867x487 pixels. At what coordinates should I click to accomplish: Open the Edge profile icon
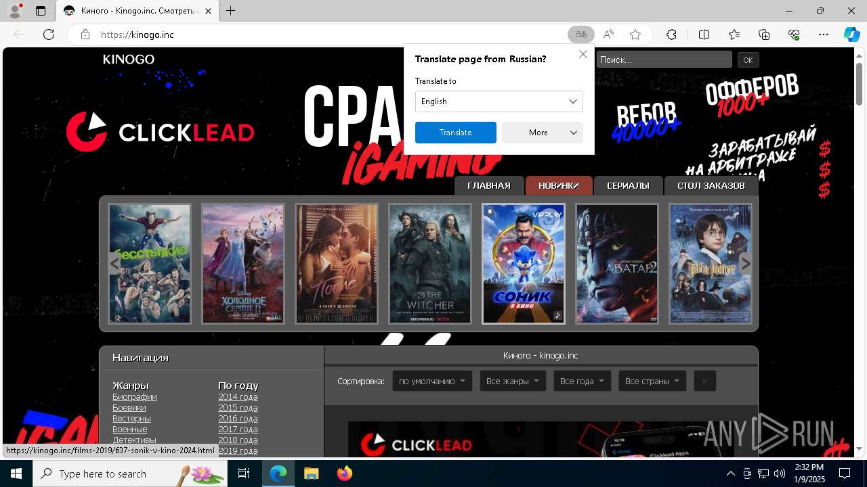point(15,11)
